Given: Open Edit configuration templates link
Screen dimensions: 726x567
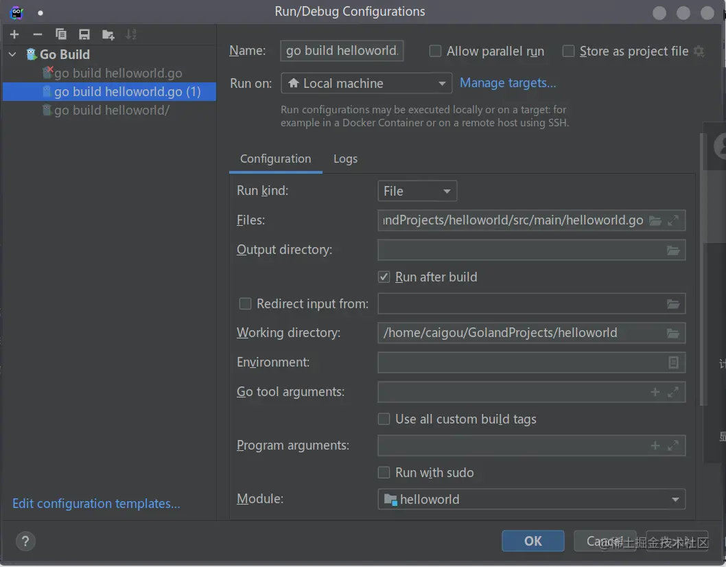Looking at the screenshot, I should click(96, 504).
